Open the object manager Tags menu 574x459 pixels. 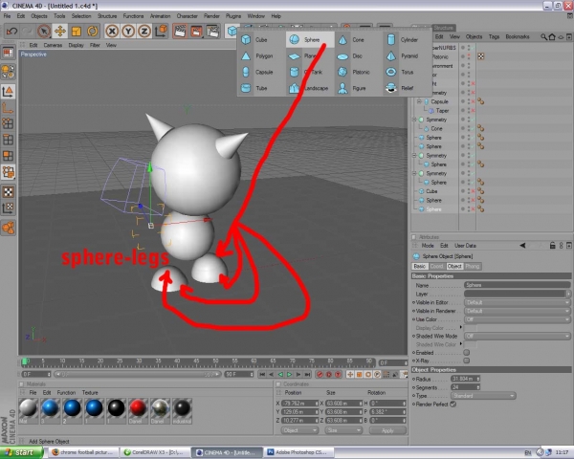tap(494, 36)
